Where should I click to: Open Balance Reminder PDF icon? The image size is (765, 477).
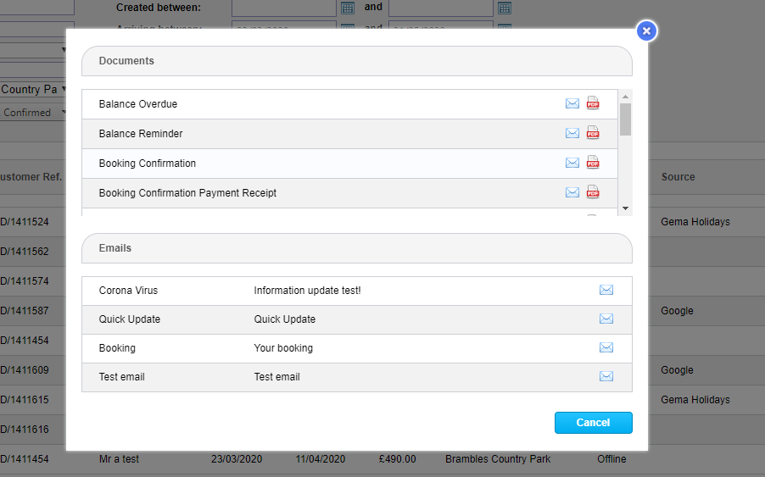click(x=593, y=134)
